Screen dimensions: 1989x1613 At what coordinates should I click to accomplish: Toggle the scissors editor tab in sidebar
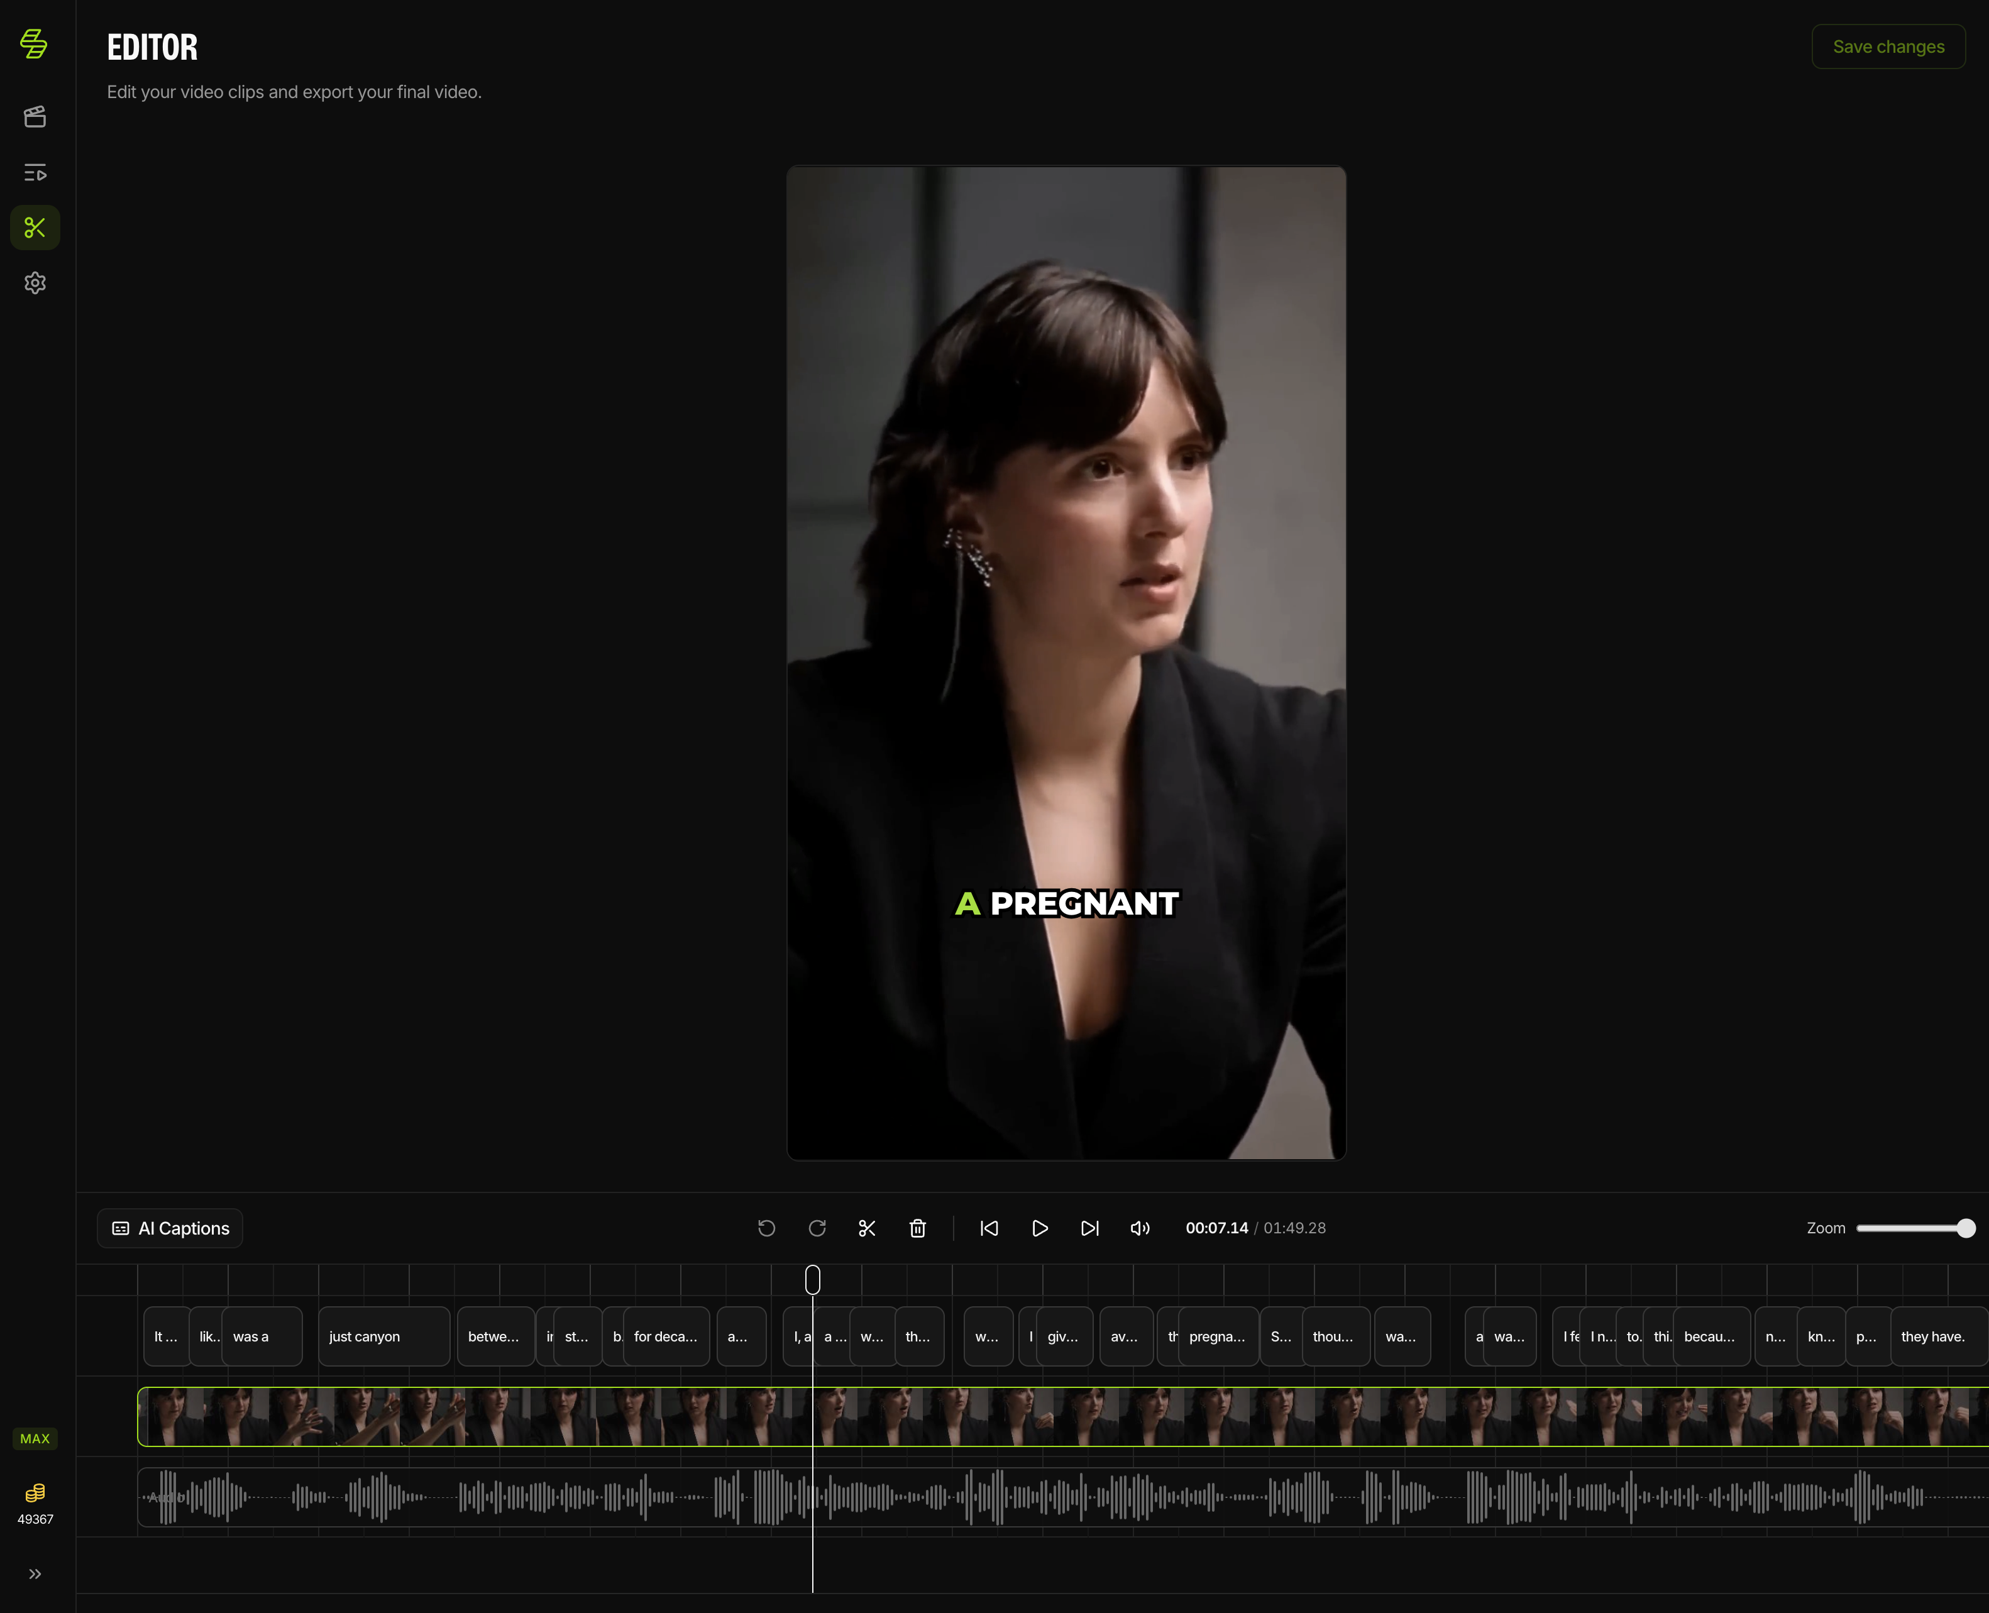pyautogui.click(x=35, y=228)
